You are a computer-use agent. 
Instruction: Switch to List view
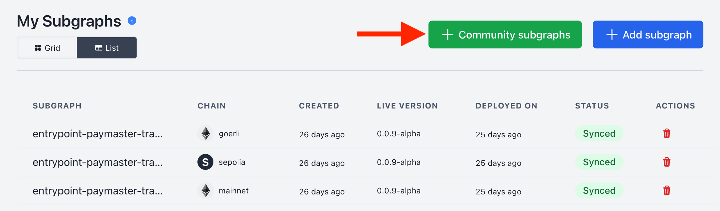107,48
